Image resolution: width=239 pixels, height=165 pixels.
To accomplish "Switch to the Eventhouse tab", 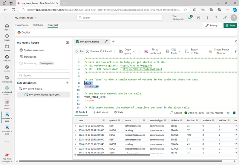I will pyautogui.click(x=22, y=25).
